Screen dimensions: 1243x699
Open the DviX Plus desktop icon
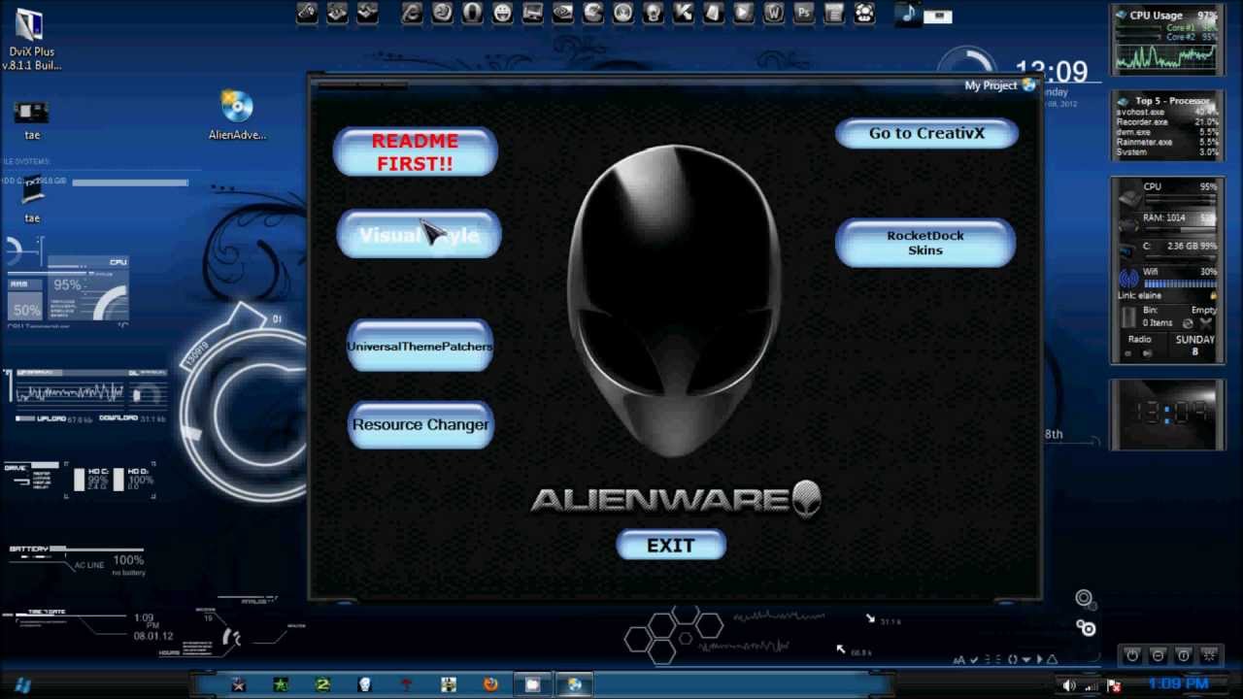tap(31, 39)
